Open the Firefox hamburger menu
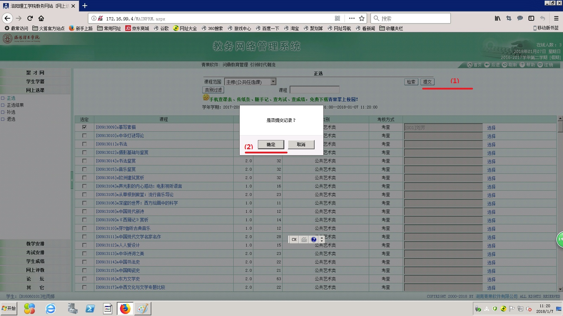 coord(556,18)
